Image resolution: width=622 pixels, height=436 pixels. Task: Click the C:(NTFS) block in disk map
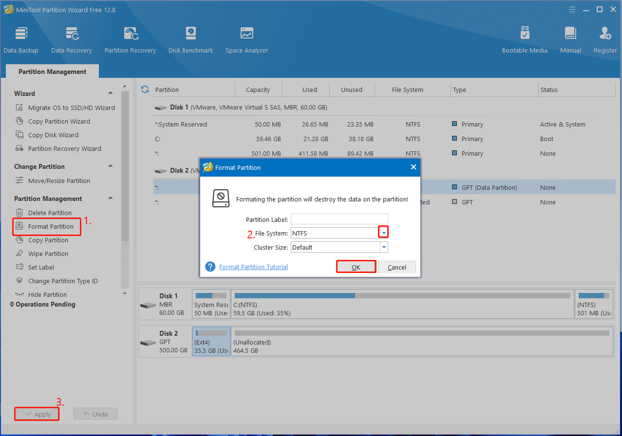402,304
